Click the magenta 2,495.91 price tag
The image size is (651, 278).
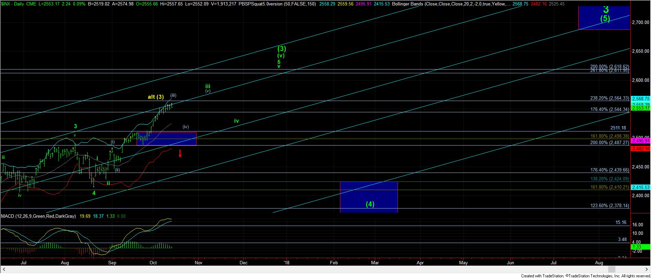[640, 141]
